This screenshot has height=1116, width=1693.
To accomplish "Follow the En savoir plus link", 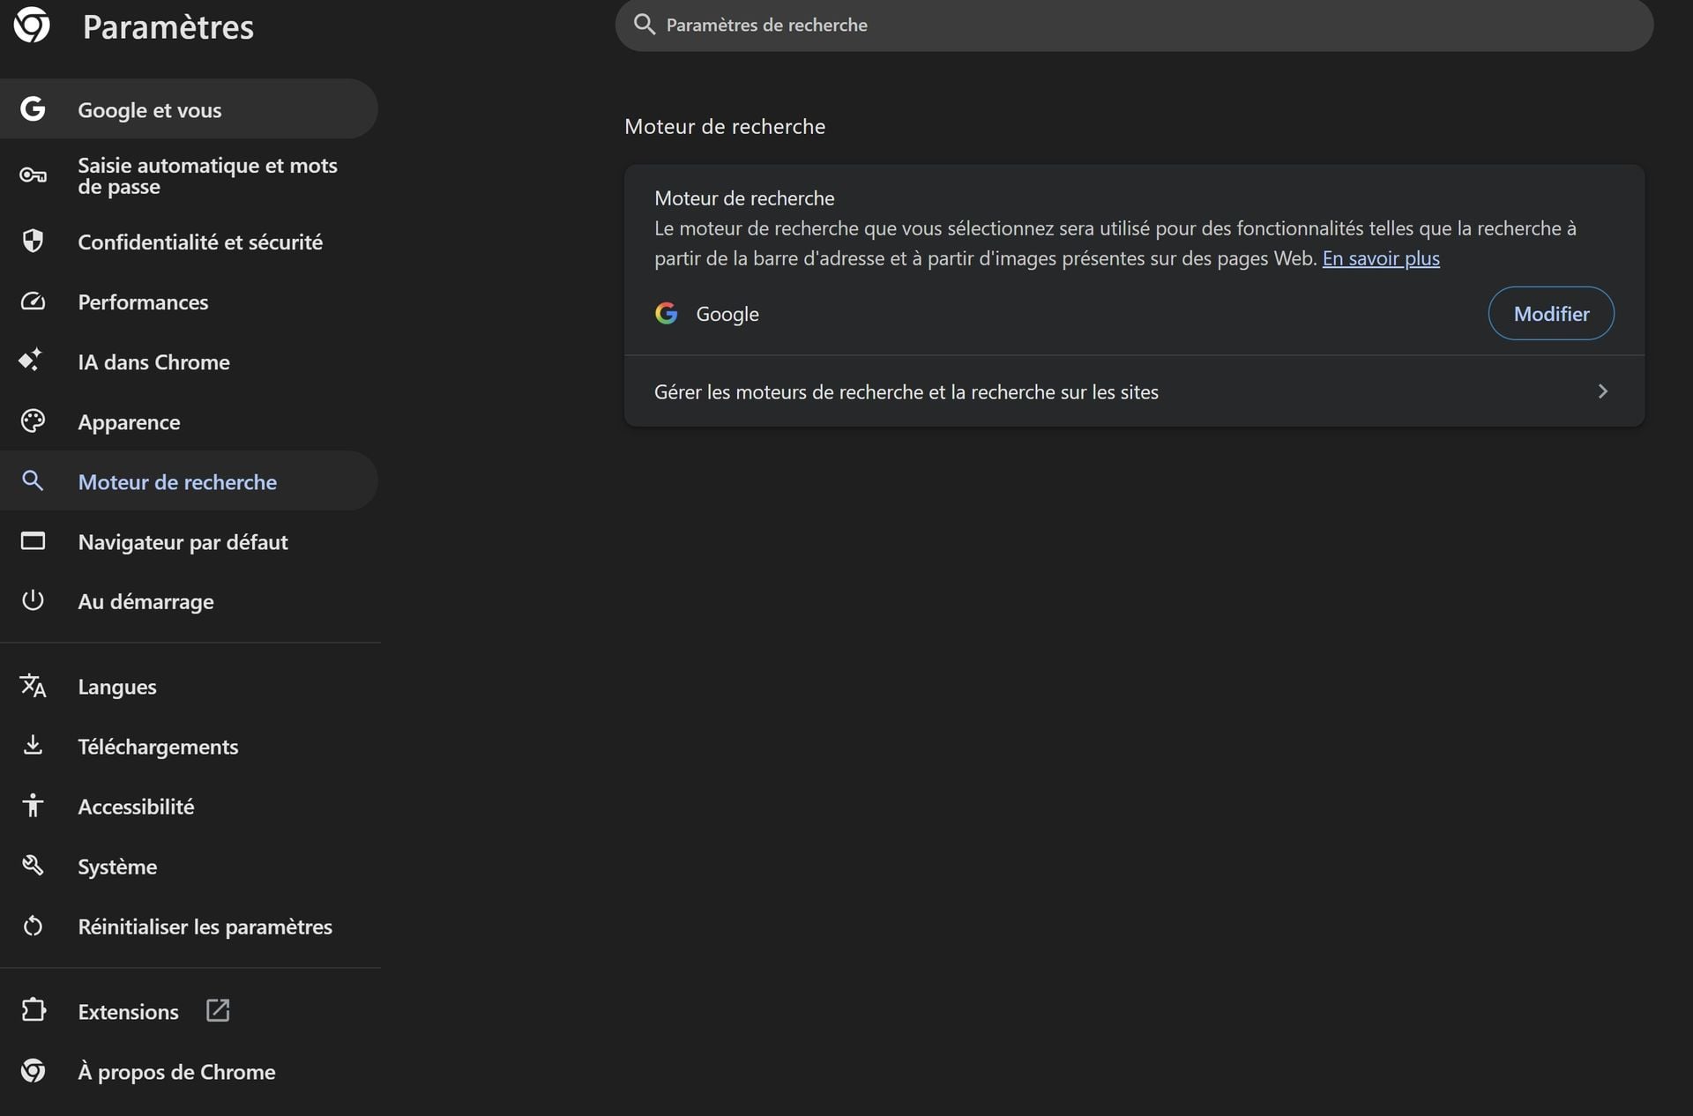I will (x=1381, y=257).
